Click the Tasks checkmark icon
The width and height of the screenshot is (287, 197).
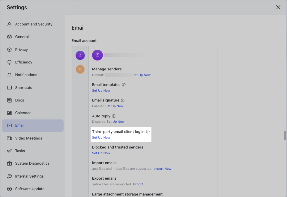[x=9, y=151]
